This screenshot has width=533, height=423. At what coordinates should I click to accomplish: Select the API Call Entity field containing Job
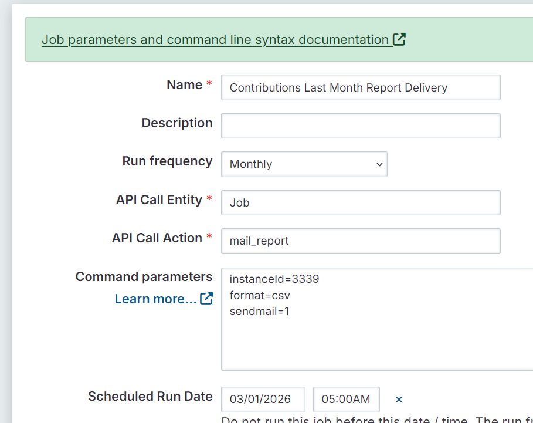point(360,203)
